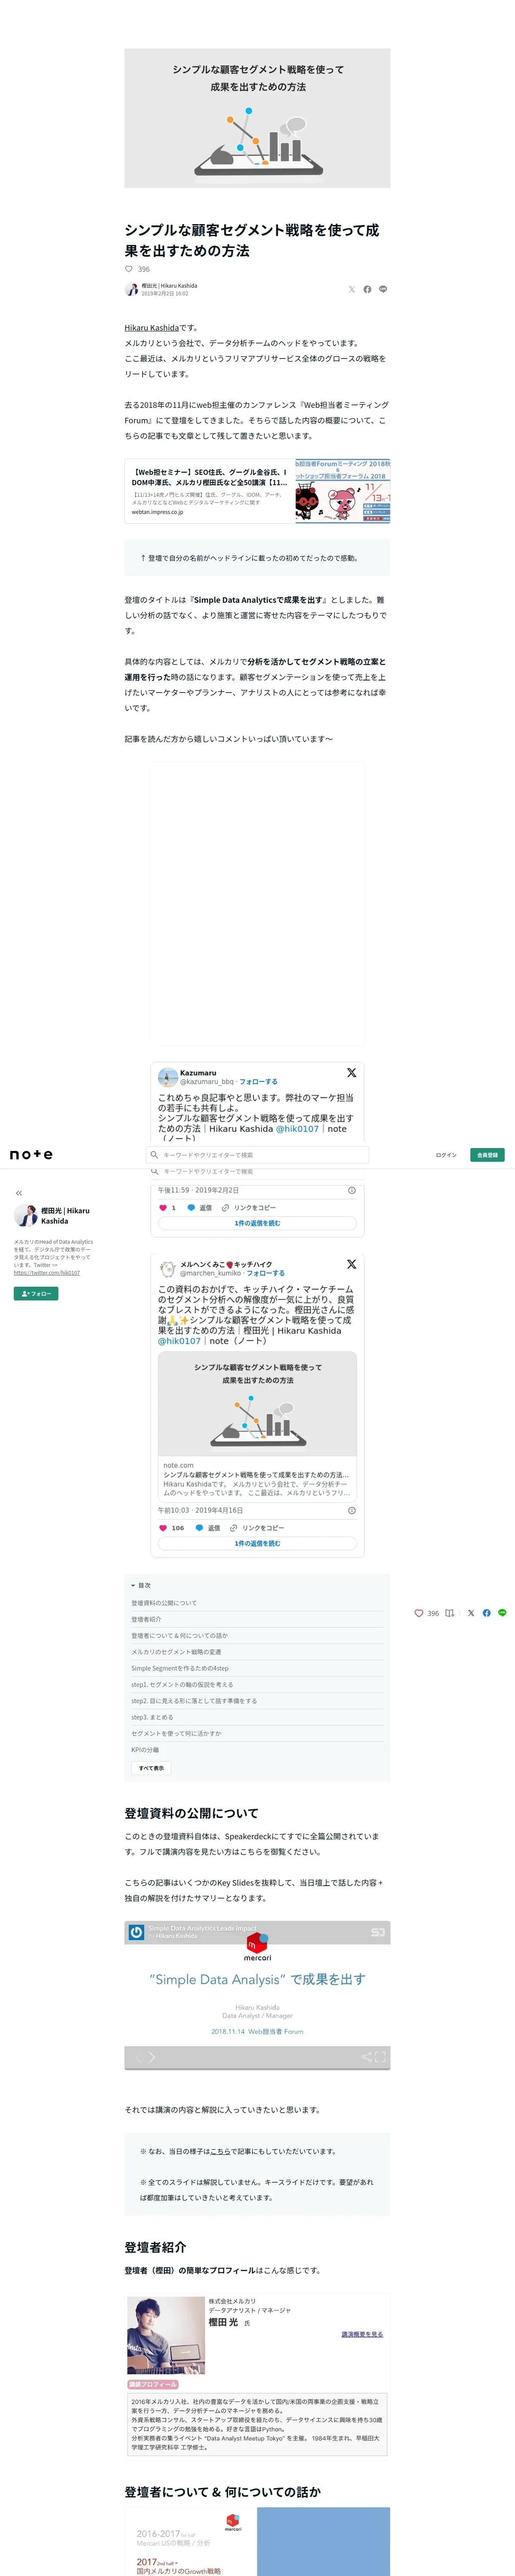
Task: Click Kazumaru tweet avatar
Action: coord(168,1077)
